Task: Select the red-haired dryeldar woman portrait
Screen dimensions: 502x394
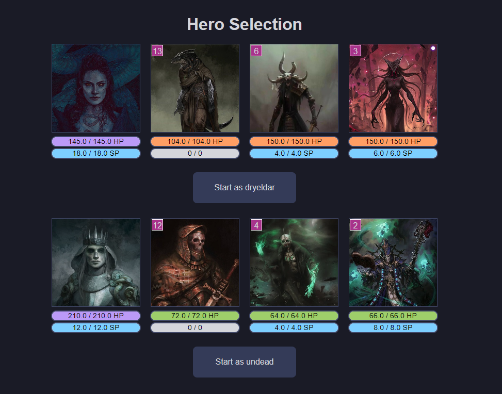Action: tap(96, 88)
